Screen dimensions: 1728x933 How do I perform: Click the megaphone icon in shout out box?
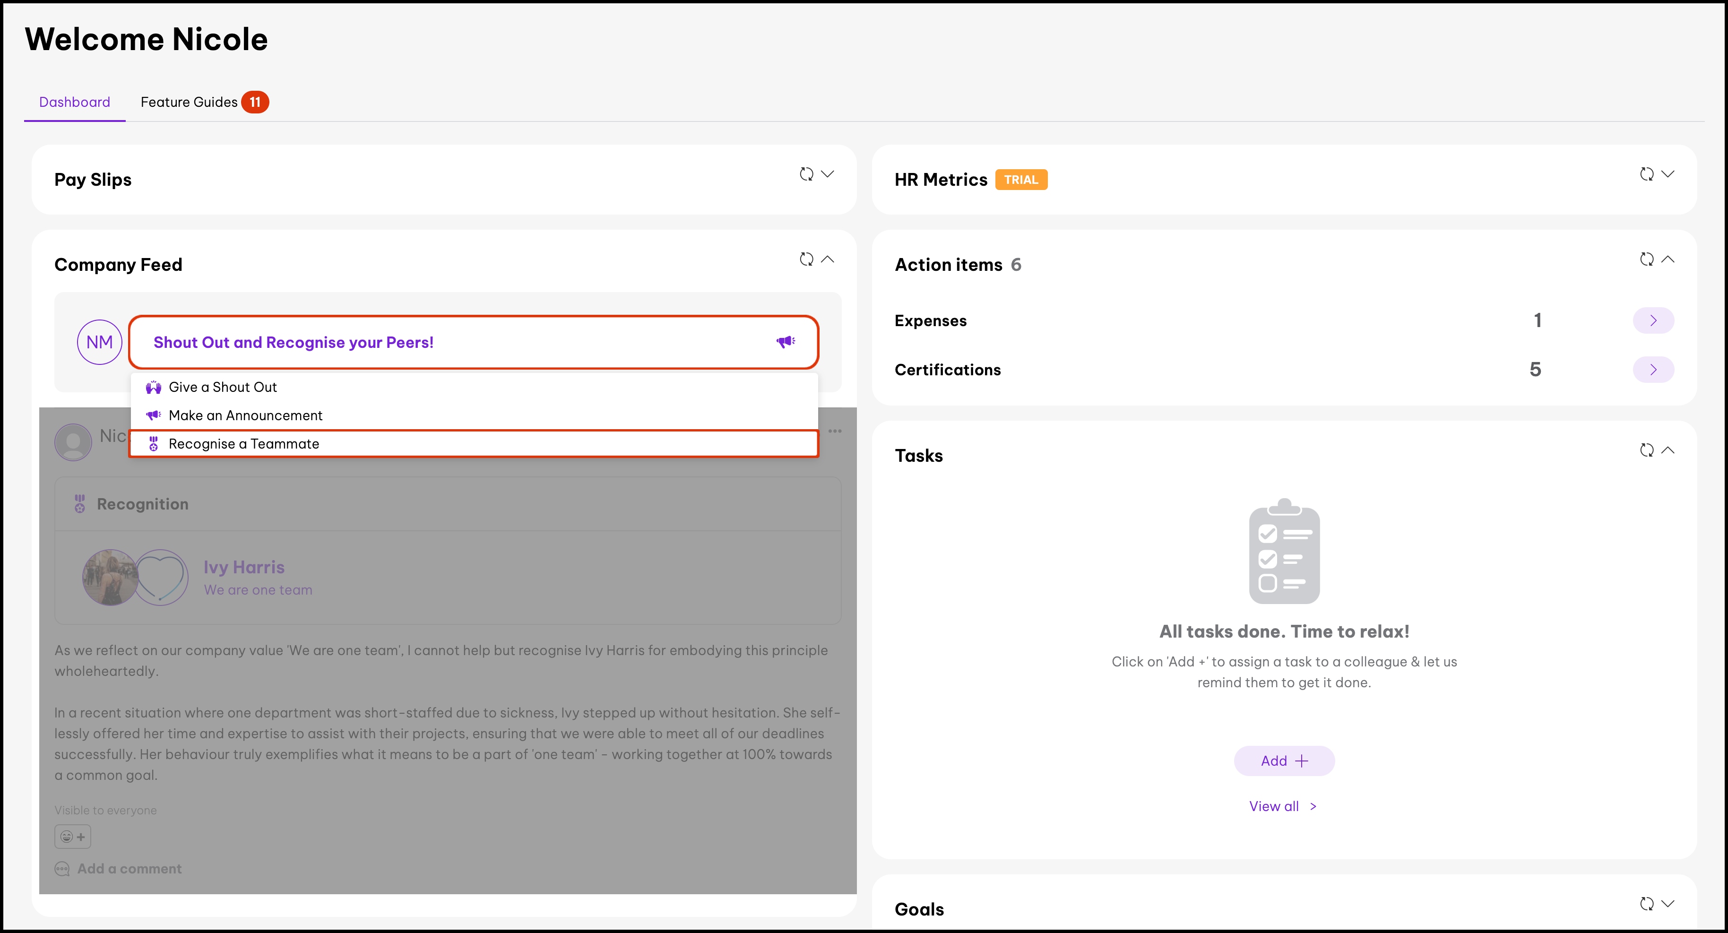tap(786, 342)
